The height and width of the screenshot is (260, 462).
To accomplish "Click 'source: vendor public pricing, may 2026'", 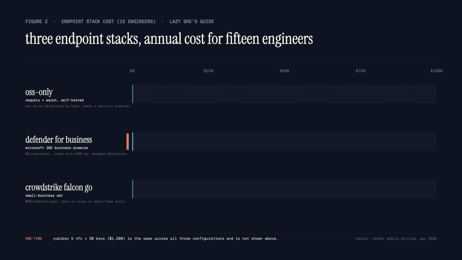I will coord(396,239).
